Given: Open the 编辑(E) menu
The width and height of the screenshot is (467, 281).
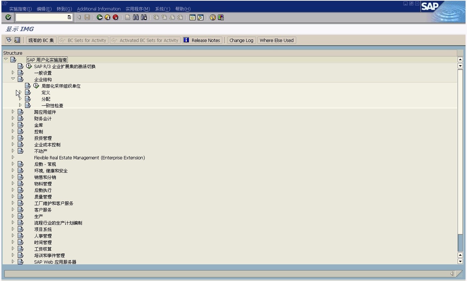Looking at the screenshot, I should [44, 9].
